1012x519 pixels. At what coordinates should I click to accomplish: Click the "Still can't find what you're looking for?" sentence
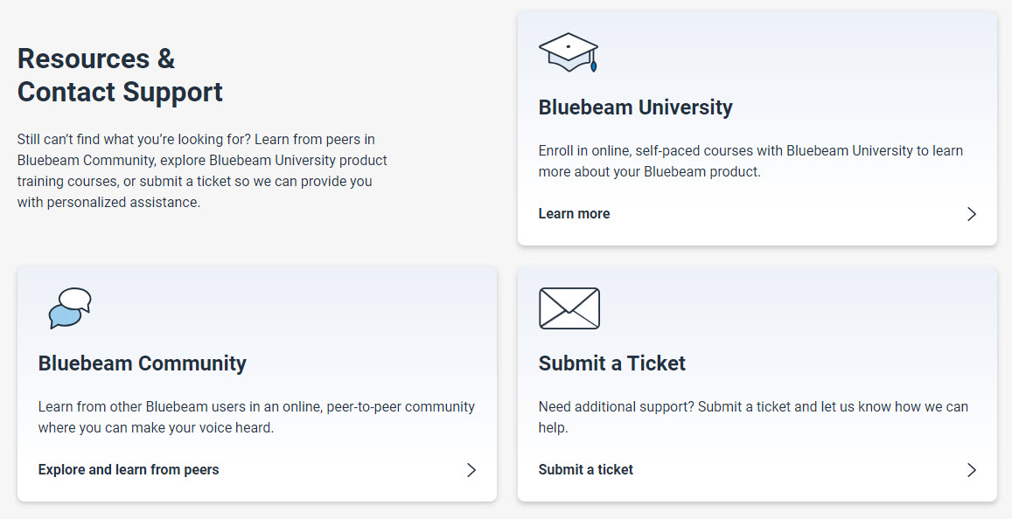[134, 139]
